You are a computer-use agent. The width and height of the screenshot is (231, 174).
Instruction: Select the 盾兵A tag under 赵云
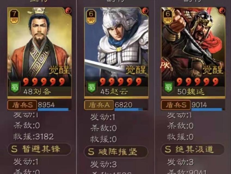coord(99,105)
